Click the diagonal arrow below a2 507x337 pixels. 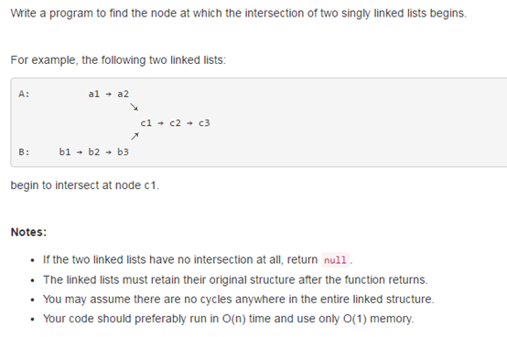click(135, 107)
